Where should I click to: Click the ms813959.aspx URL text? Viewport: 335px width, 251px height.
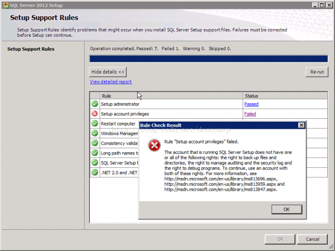tap(221, 184)
